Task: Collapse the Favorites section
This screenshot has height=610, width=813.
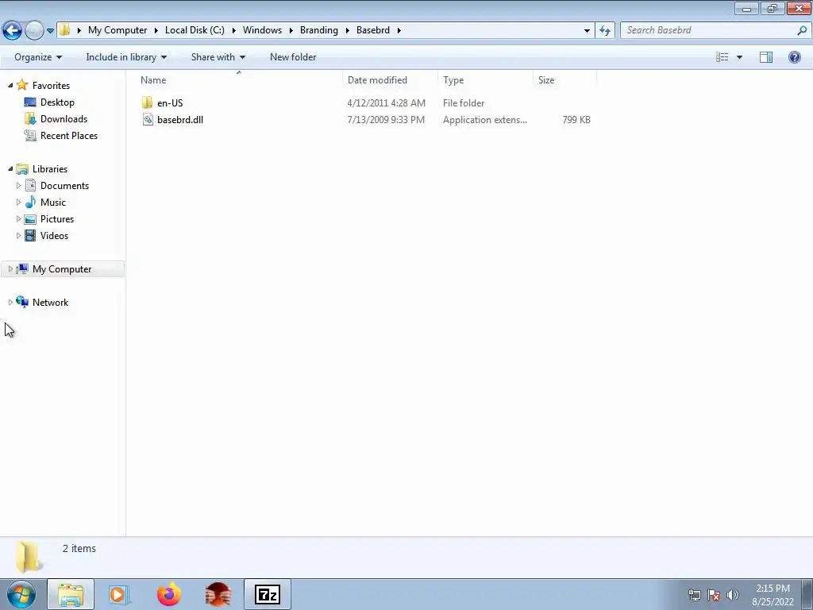Action: (x=10, y=85)
